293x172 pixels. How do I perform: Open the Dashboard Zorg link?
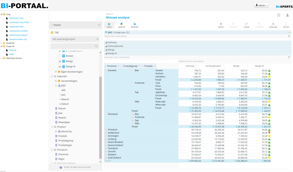click(x=16, y=18)
